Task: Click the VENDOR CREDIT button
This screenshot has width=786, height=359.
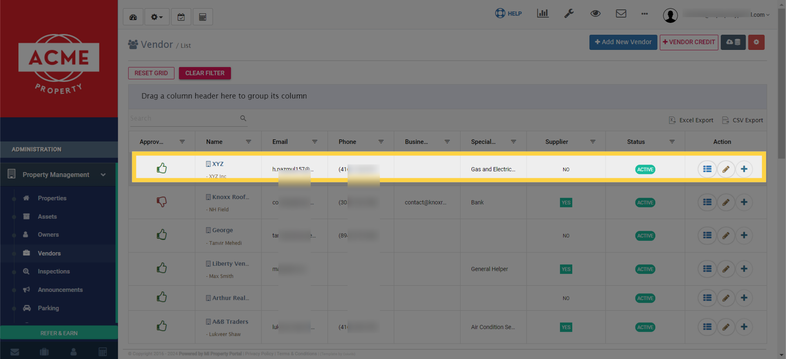Action: [x=689, y=42]
